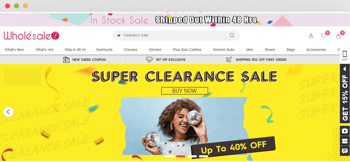This screenshot has width=350, height=162.
Task: Click the Wholesale7 logo
Action: (31, 35)
